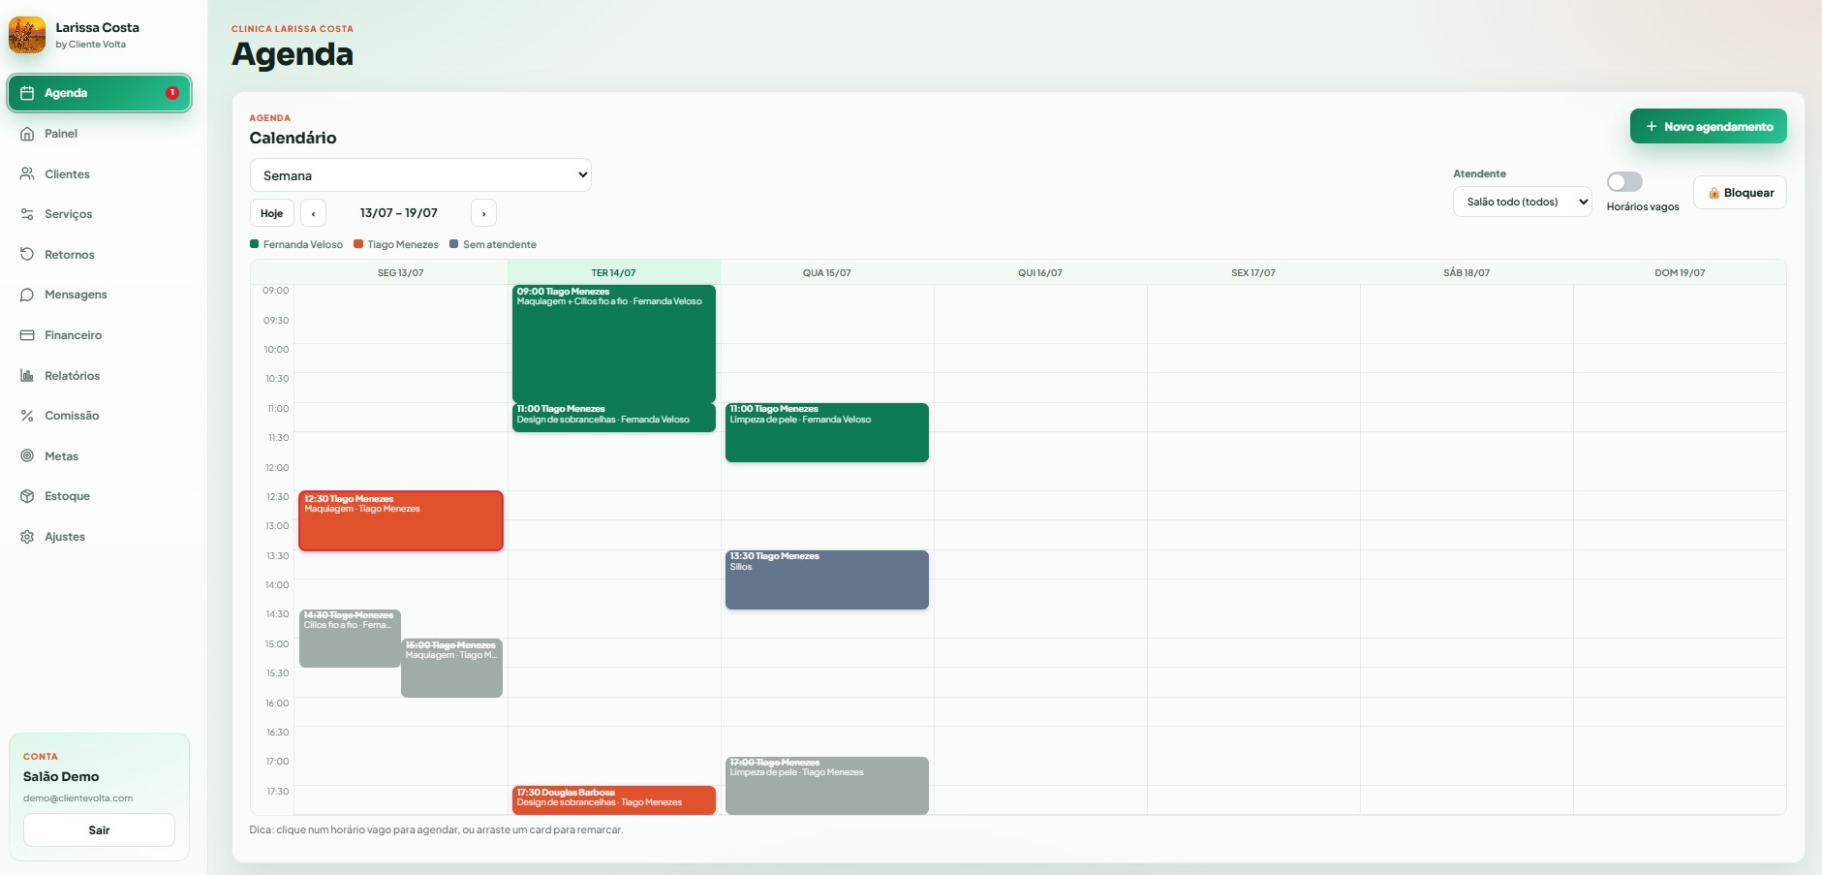
Task: Open the Semana view dropdown
Action: pos(420,175)
